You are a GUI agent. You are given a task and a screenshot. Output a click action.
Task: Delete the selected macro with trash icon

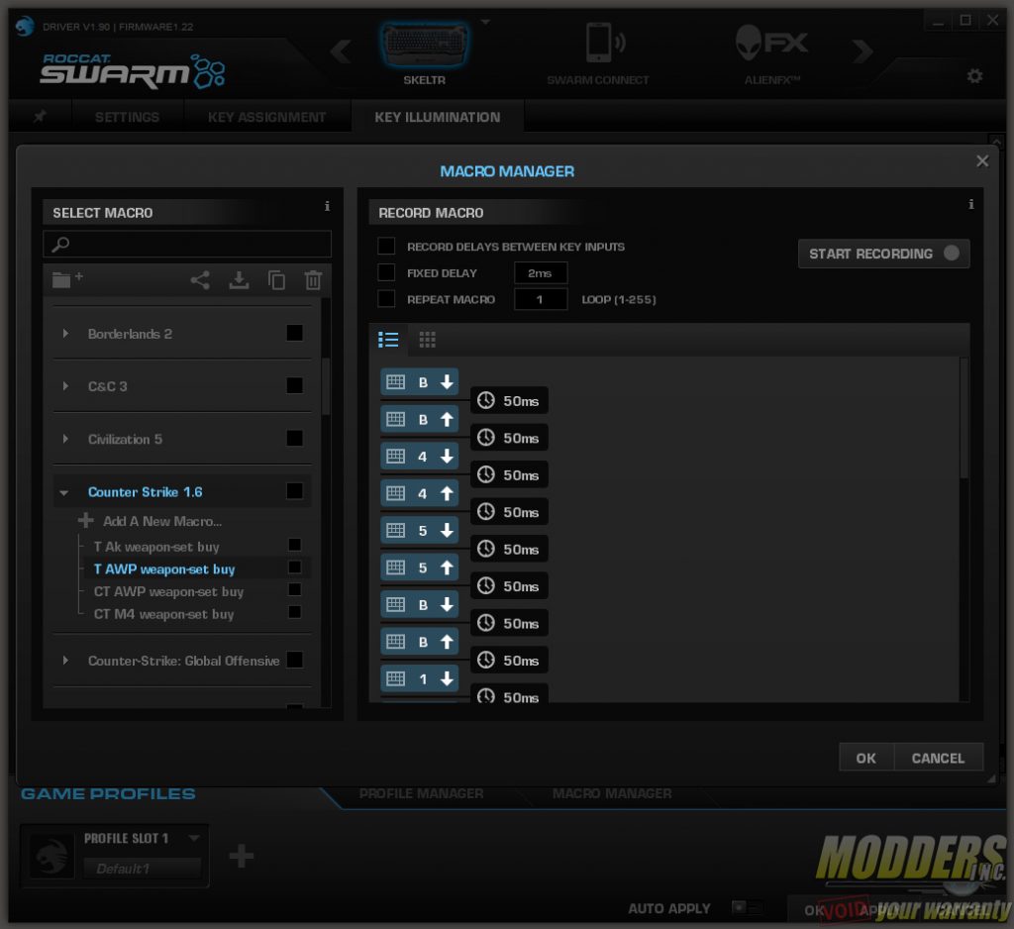point(313,280)
